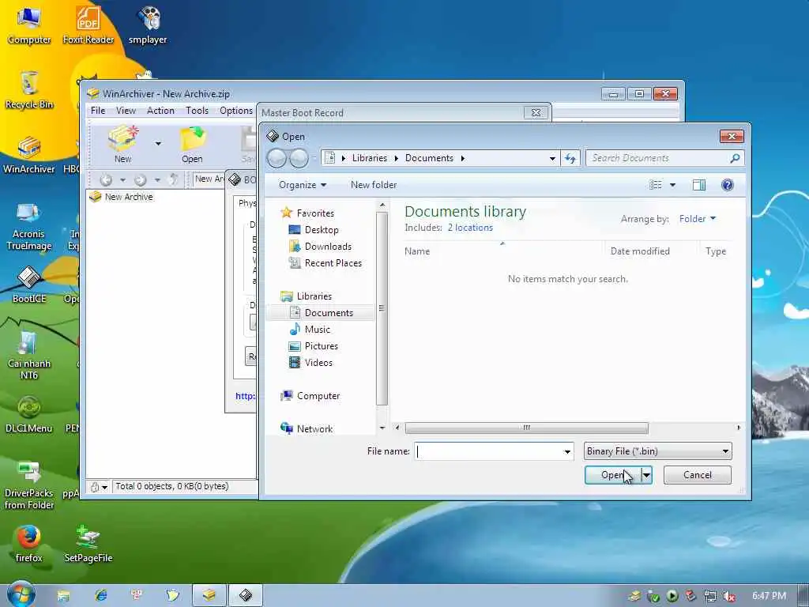Click the 2 locations link
The image size is (809, 607).
[470, 228]
